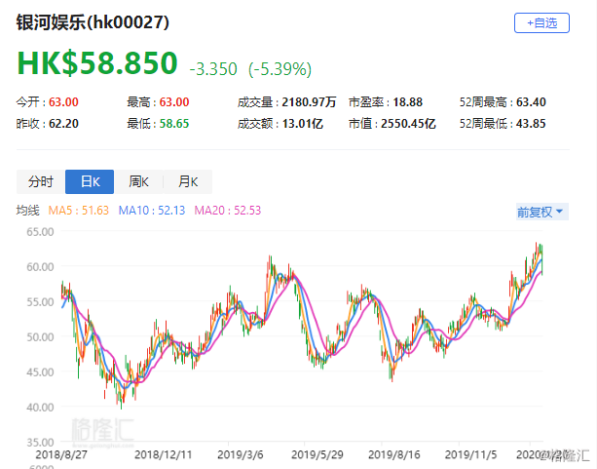Select the 日K chart tab
597x469 pixels.
[x=90, y=181]
